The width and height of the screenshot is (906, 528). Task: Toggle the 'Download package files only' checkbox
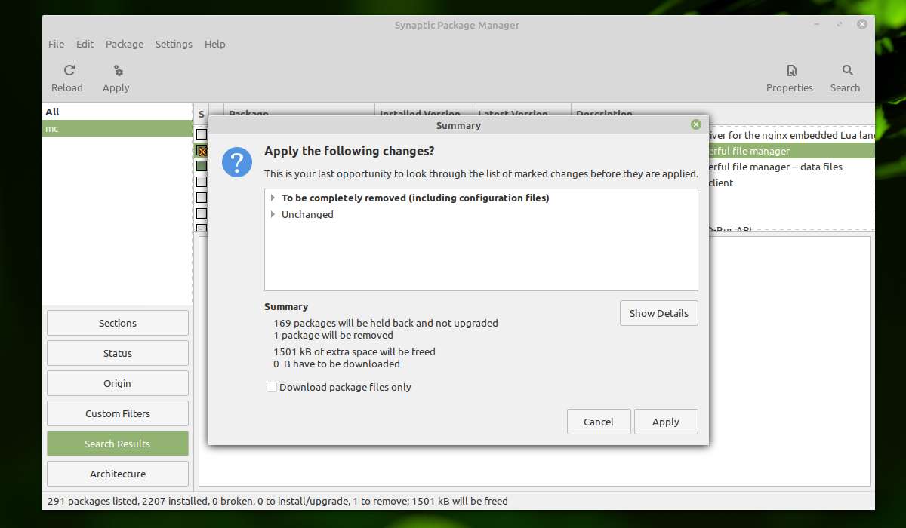point(272,387)
